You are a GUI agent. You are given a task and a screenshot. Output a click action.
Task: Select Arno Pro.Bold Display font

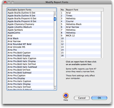coord(30,56)
